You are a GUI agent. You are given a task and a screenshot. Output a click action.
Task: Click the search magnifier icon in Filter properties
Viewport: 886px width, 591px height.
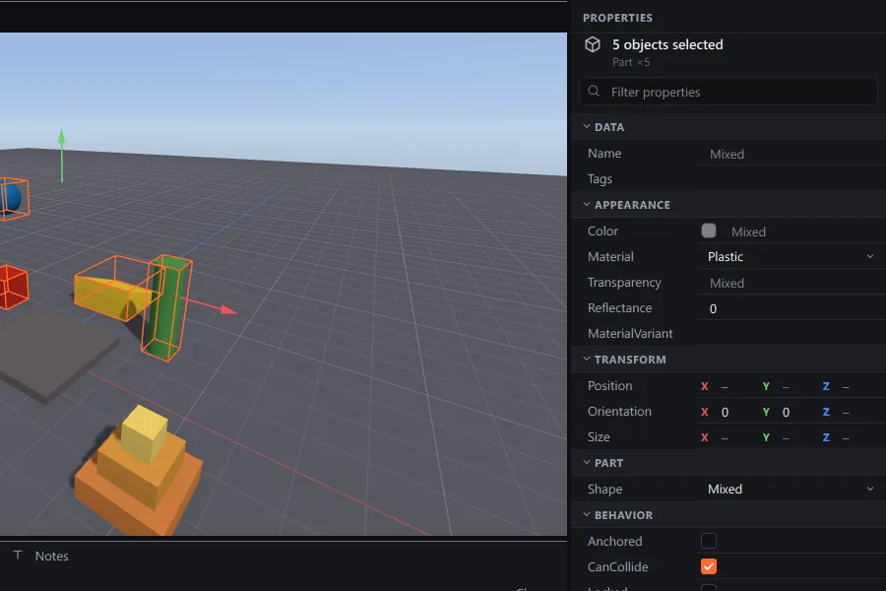tap(594, 91)
